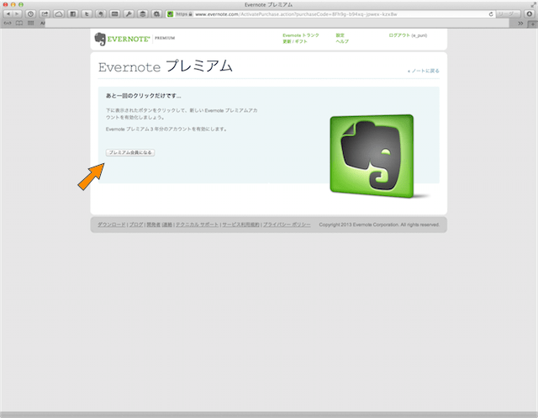
Task: Expand bookmarks overflow double-chevron
Action: tap(520, 24)
